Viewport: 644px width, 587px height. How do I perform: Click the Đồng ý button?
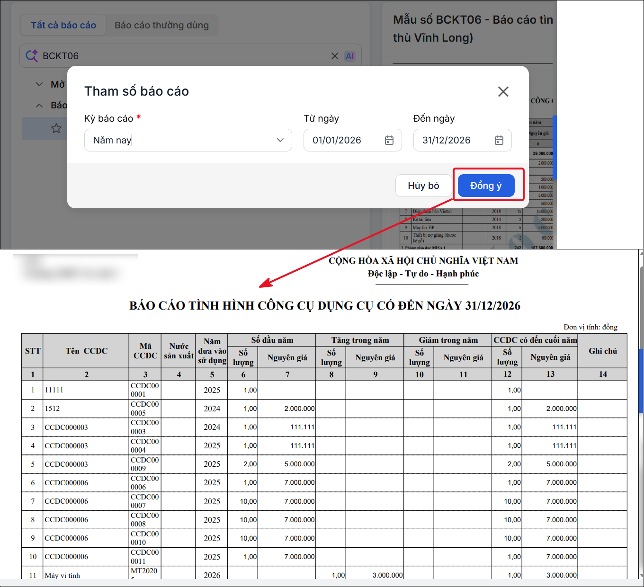[x=486, y=186]
